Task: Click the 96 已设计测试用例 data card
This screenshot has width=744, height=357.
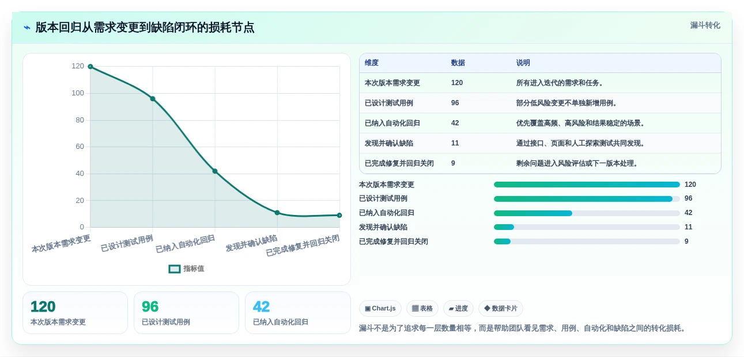Action: (x=186, y=313)
